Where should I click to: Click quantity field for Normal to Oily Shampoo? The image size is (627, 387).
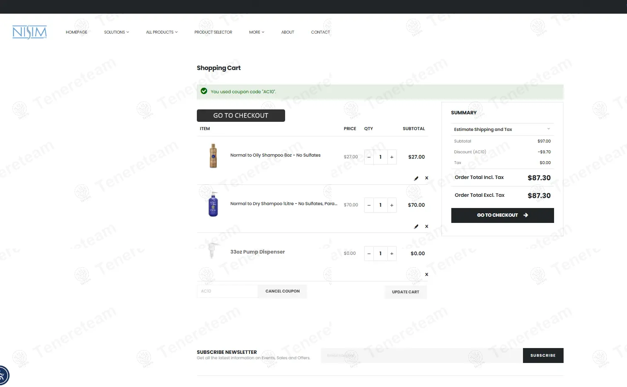(x=380, y=157)
